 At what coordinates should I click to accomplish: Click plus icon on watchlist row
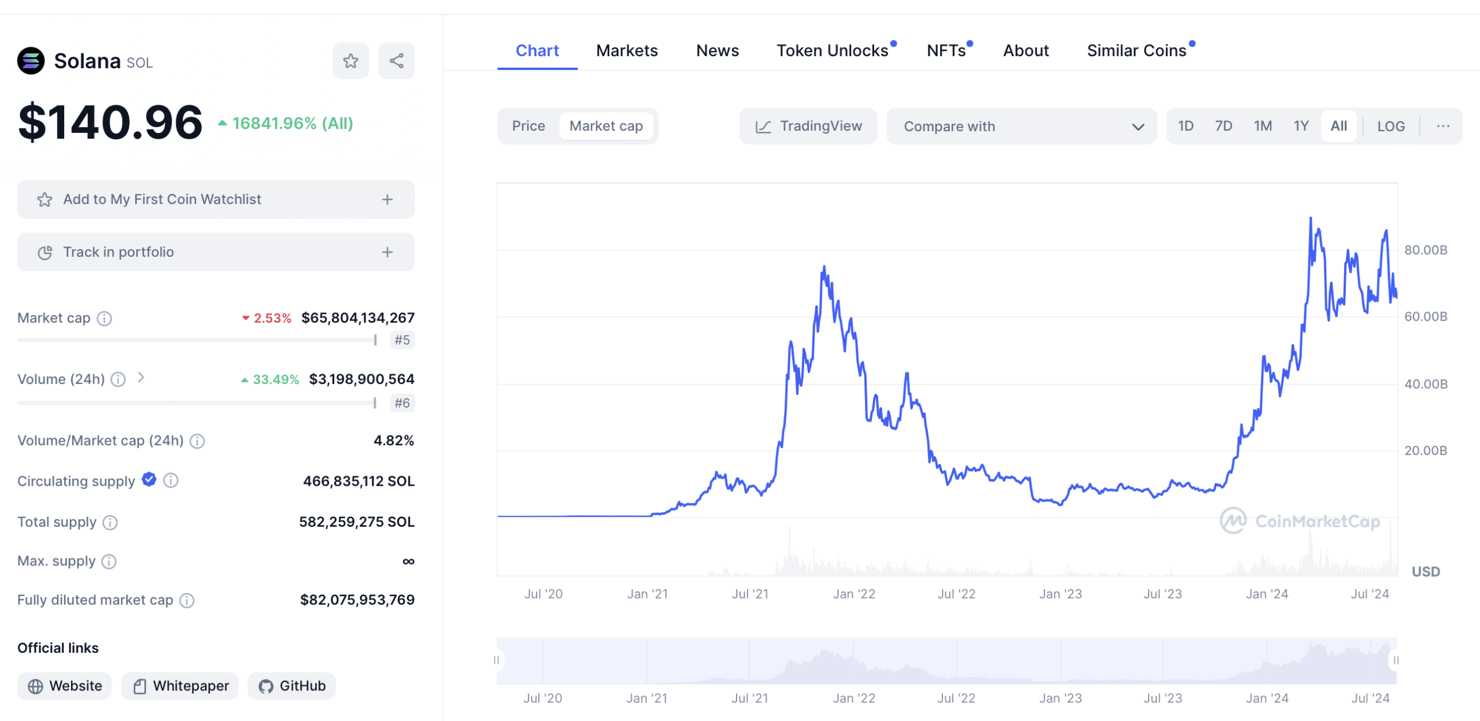click(x=387, y=199)
